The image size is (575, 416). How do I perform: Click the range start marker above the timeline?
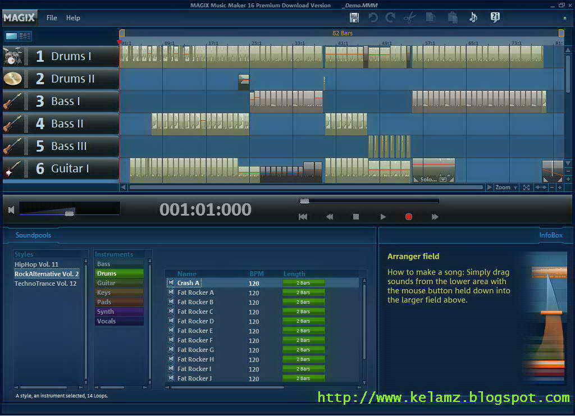click(122, 33)
